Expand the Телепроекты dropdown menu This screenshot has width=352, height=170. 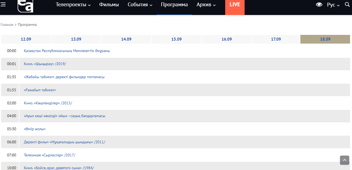click(73, 5)
